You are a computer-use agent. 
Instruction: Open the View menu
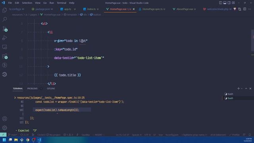38,3
